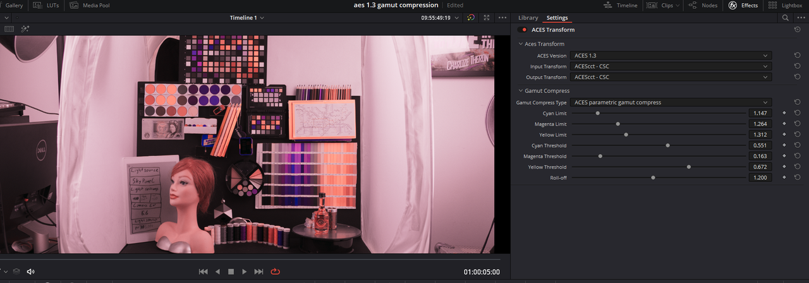Image resolution: width=809 pixels, height=283 pixels.
Task: Reset the Gamut Compress Type parameter
Action: click(x=798, y=102)
